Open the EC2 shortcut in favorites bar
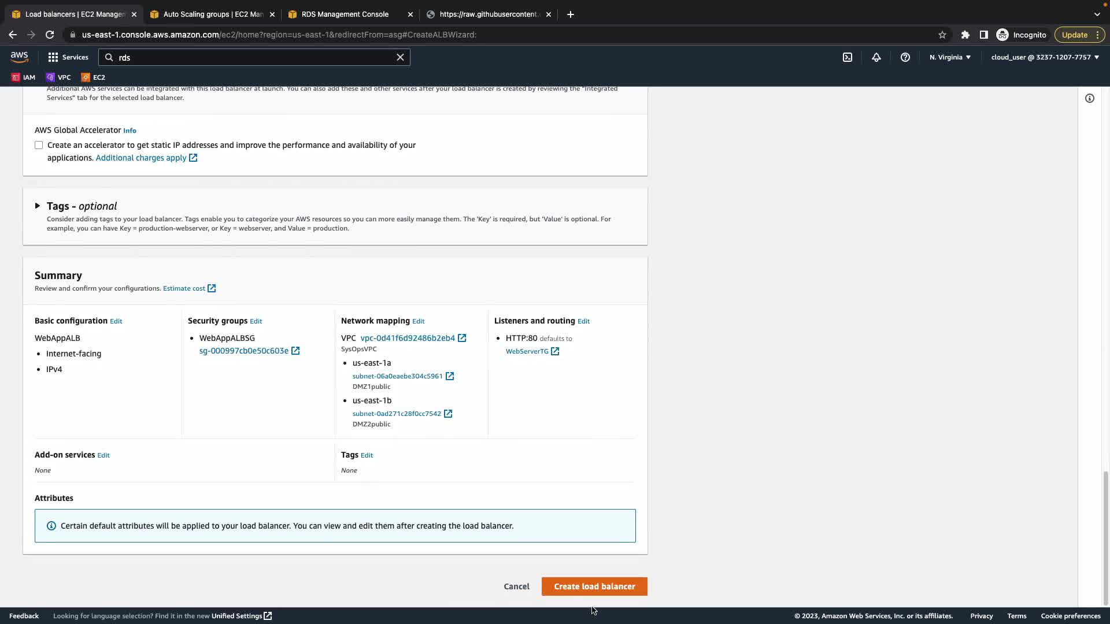The width and height of the screenshot is (1110, 624). 93,77
